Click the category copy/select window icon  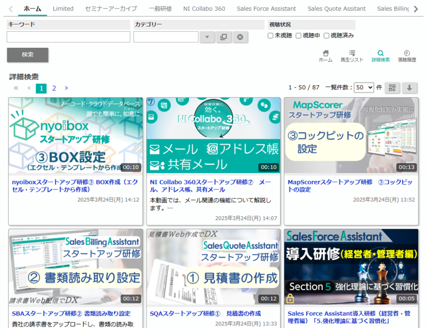tap(224, 37)
